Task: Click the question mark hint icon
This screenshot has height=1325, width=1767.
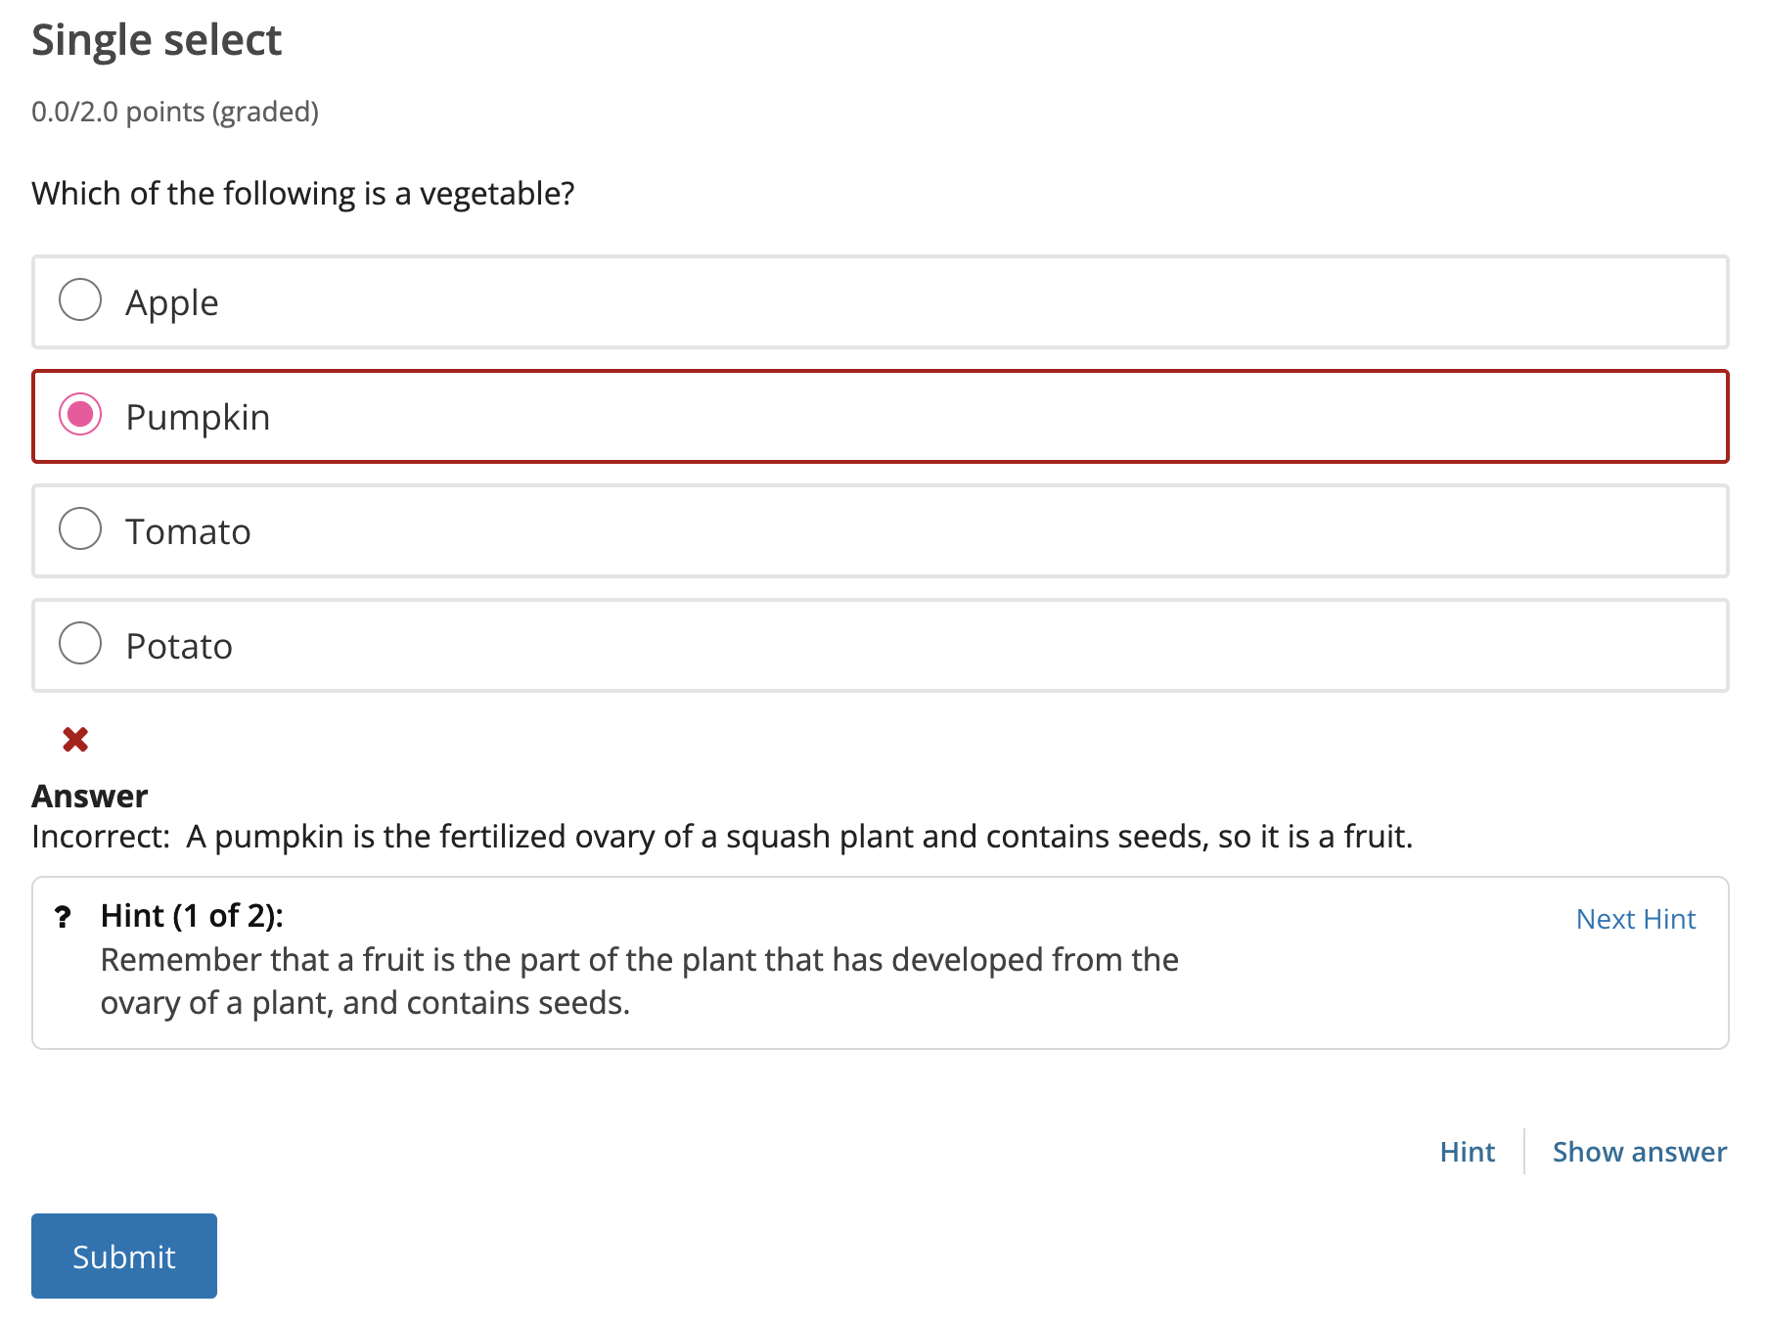Action: [x=64, y=917]
